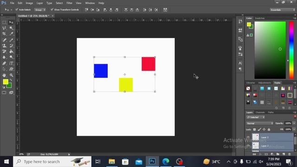Toggle the layer filtering red switch

click(x=295, y=117)
